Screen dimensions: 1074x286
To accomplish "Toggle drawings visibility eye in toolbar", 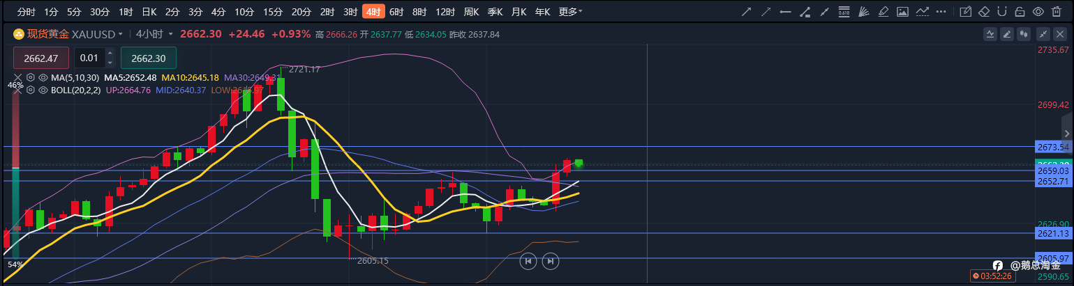I will pos(1038,12).
